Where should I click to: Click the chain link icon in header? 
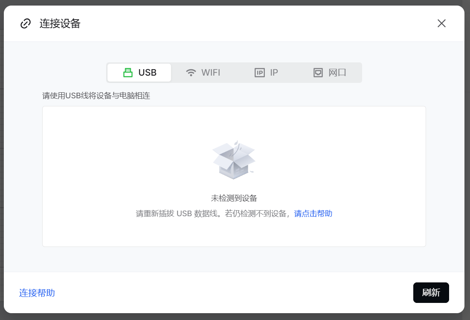(26, 23)
